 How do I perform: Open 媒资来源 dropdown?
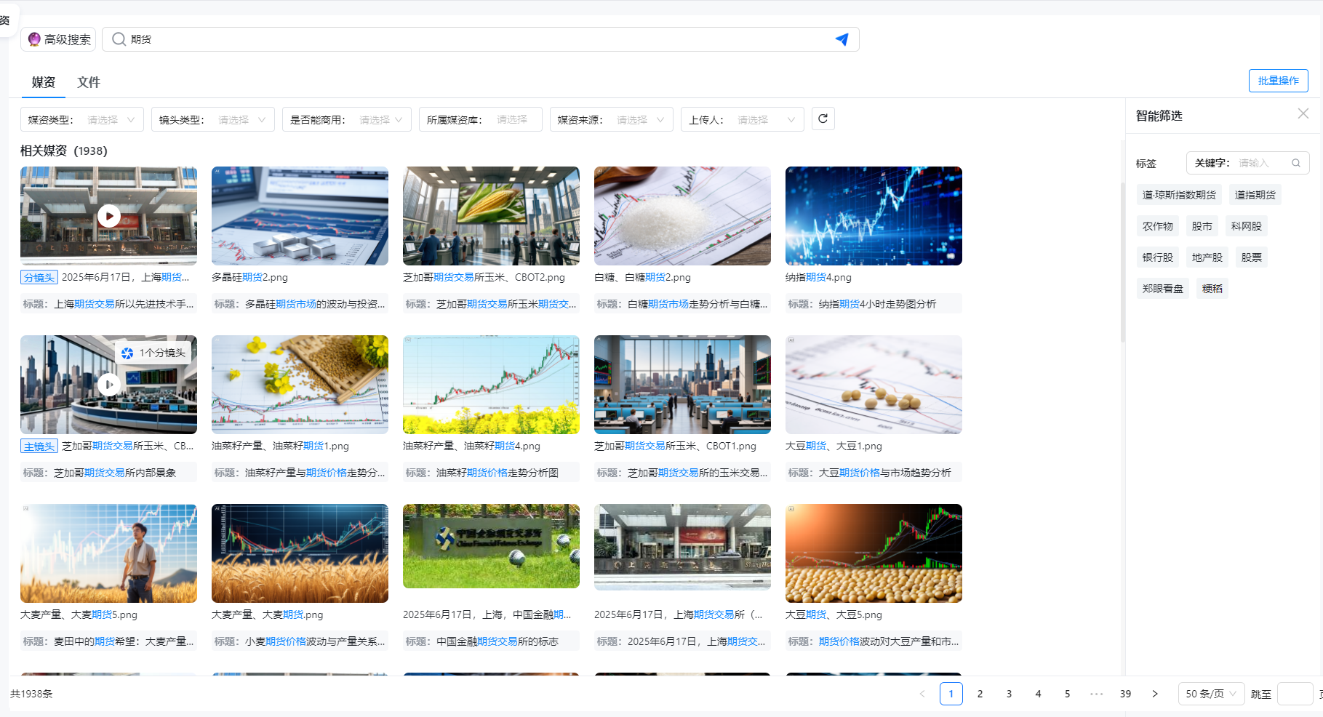click(612, 119)
